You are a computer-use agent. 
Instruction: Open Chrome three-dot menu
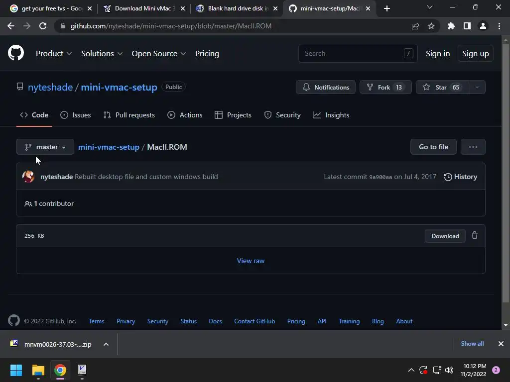pyautogui.click(x=499, y=26)
